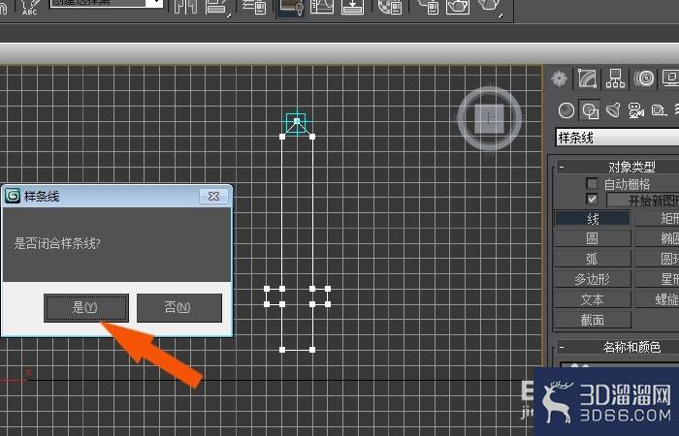Switch to the Hierarchy panel tab
Image resolution: width=679 pixels, height=436 pixels.
tap(615, 78)
